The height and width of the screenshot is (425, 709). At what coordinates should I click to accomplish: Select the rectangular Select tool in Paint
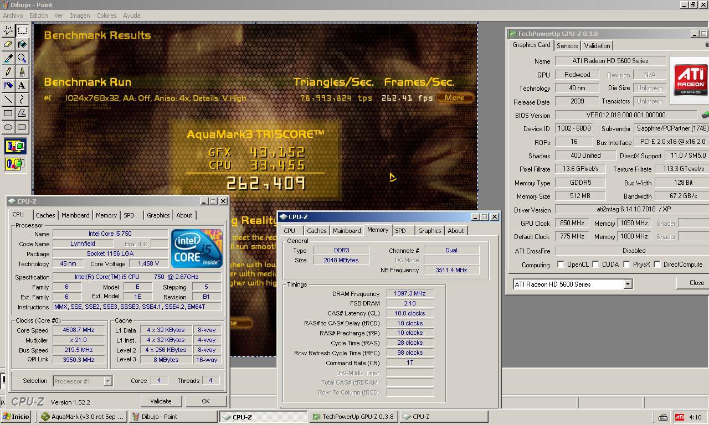tap(22, 30)
